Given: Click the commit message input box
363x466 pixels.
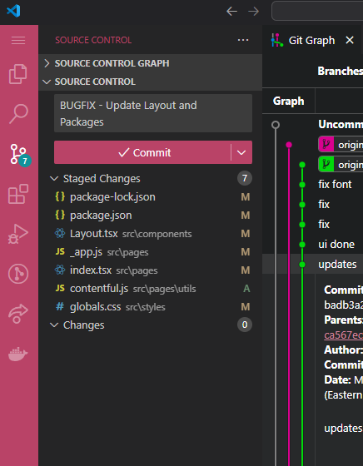Looking at the screenshot, I should pyautogui.click(x=153, y=113).
